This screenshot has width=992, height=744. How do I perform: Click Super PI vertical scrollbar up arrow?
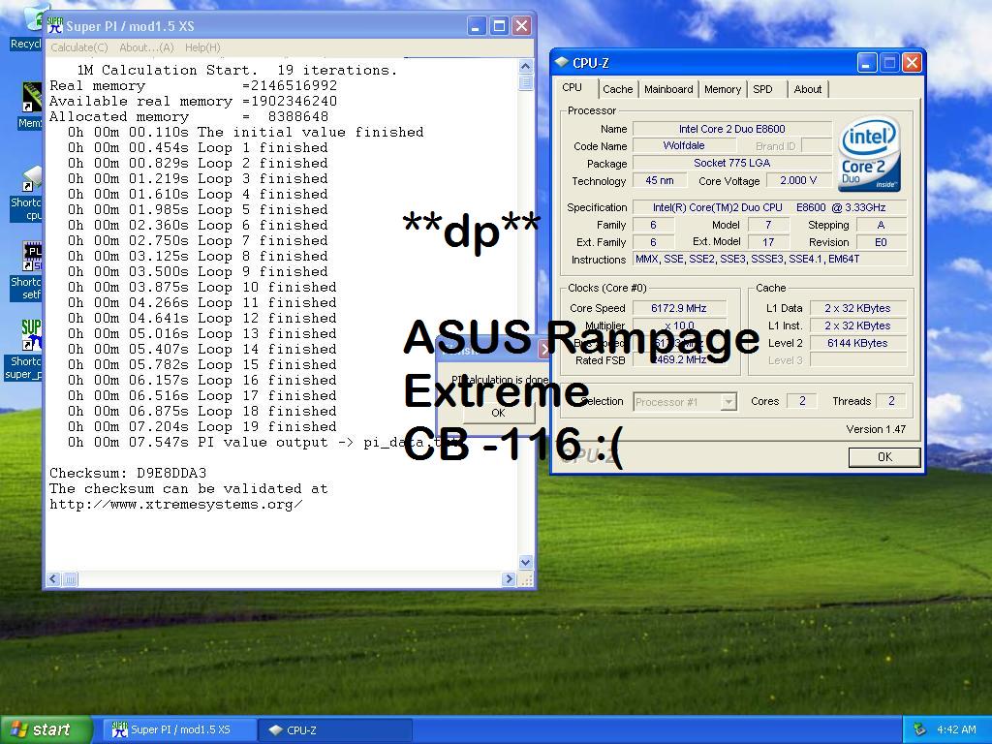(526, 66)
